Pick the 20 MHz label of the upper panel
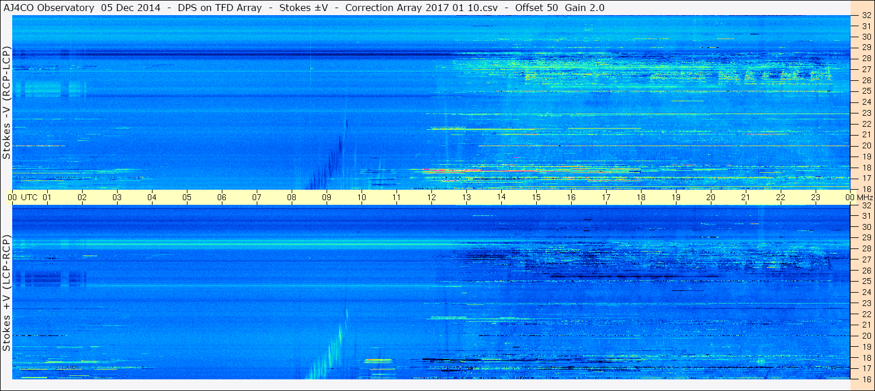875x391 pixels. pos(866,145)
